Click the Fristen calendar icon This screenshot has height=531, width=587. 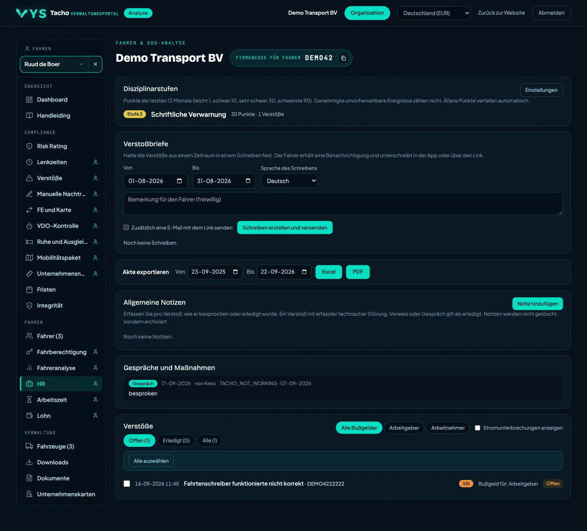(x=29, y=290)
